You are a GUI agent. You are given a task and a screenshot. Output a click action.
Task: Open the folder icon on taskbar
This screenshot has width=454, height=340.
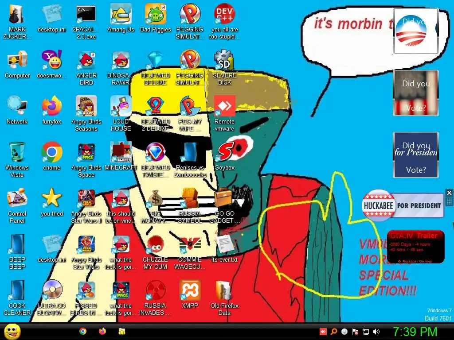[122, 331]
